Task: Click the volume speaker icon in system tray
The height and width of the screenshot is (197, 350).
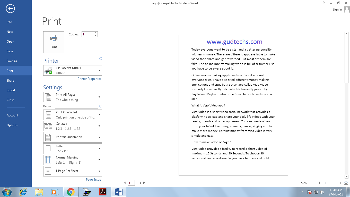Action: point(321,192)
